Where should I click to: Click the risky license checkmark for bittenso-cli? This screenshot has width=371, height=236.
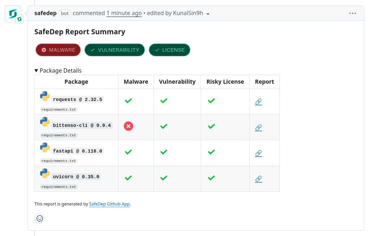pyautogui.click(x=211, y=126)
